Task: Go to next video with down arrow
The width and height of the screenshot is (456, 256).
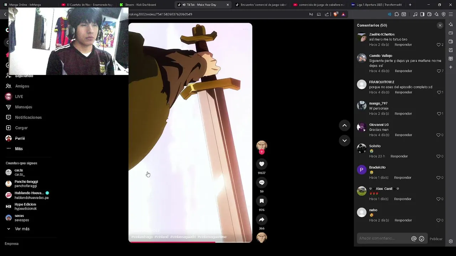Action: [344, 140]
